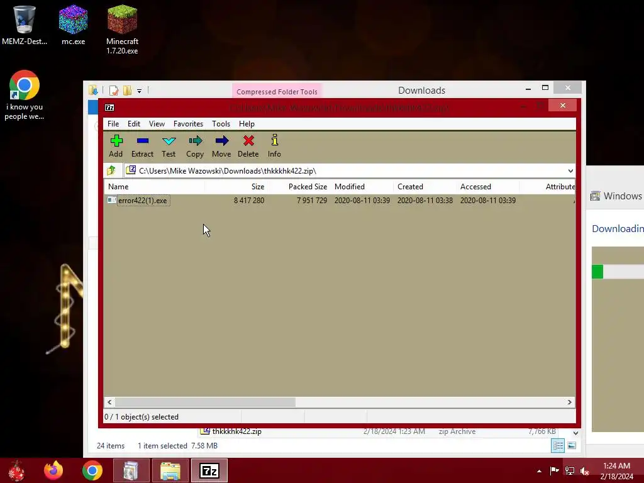This screenshot has width=644, height=483.
Task: Switch Downloads window to details view
Action: pos(558,446)
